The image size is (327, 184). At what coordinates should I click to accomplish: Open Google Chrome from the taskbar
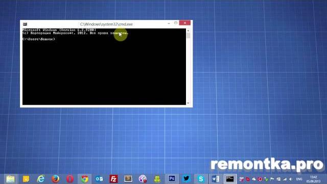84,179
